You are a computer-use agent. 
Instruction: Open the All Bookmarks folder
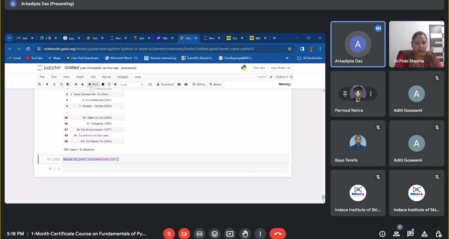310,58
